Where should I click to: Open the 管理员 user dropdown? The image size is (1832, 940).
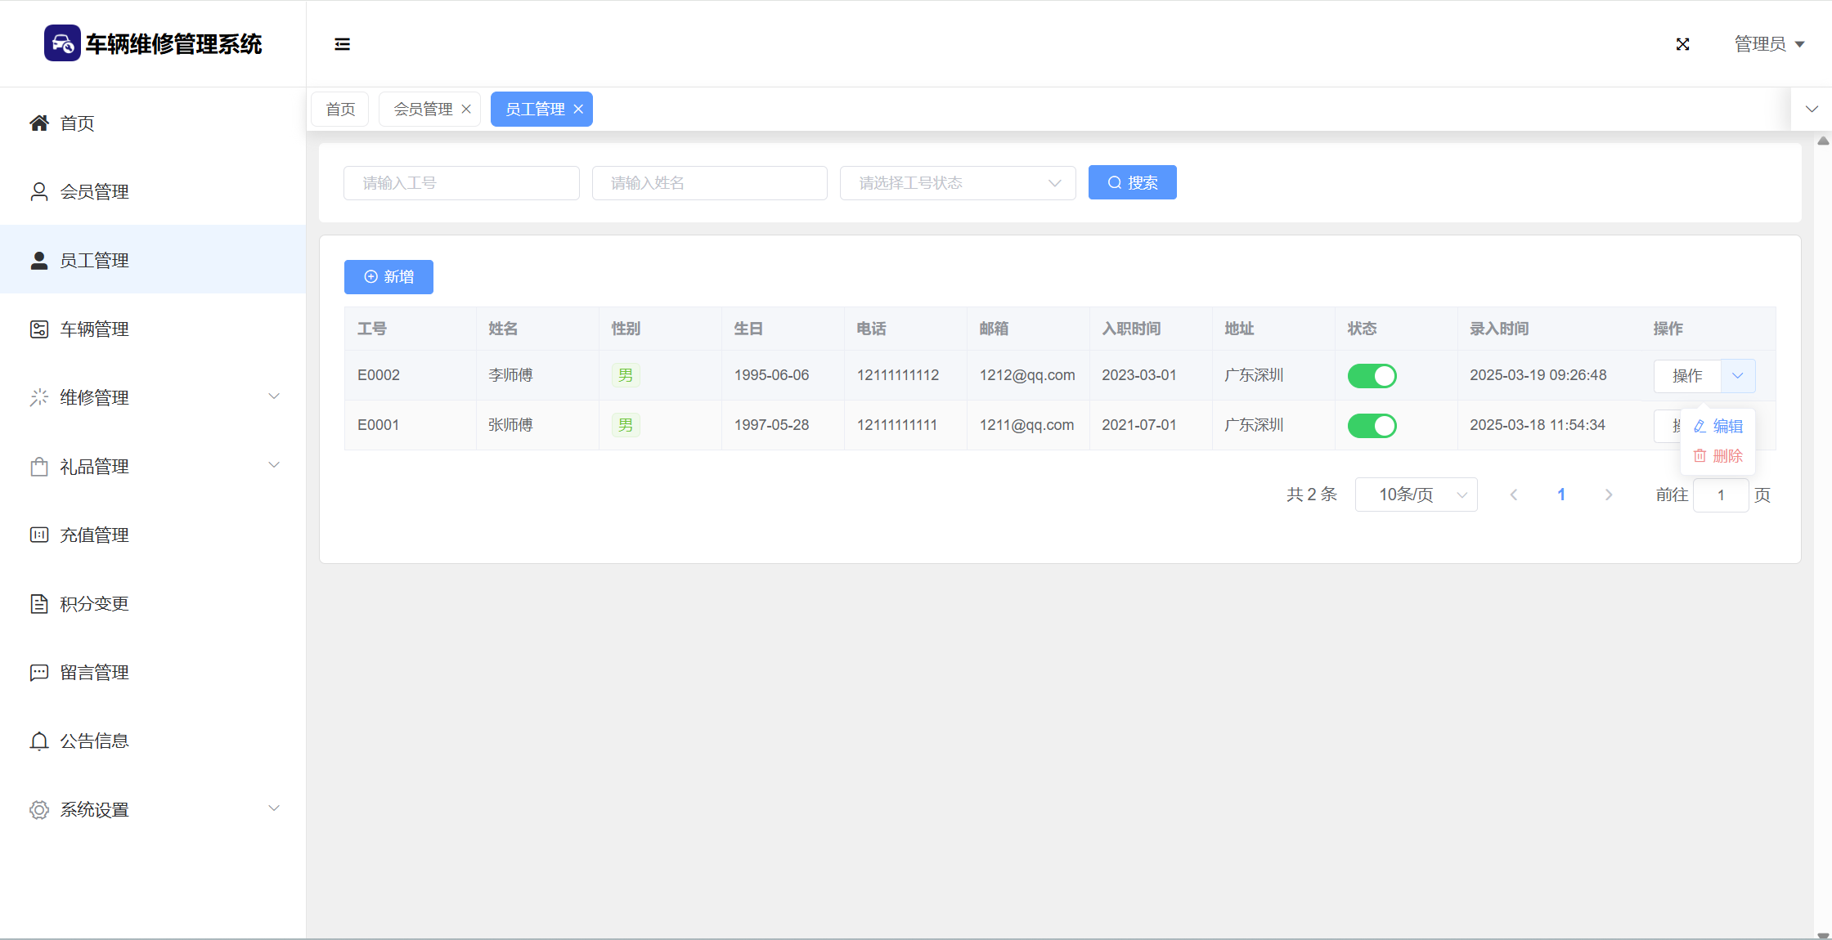[1768, 44]
